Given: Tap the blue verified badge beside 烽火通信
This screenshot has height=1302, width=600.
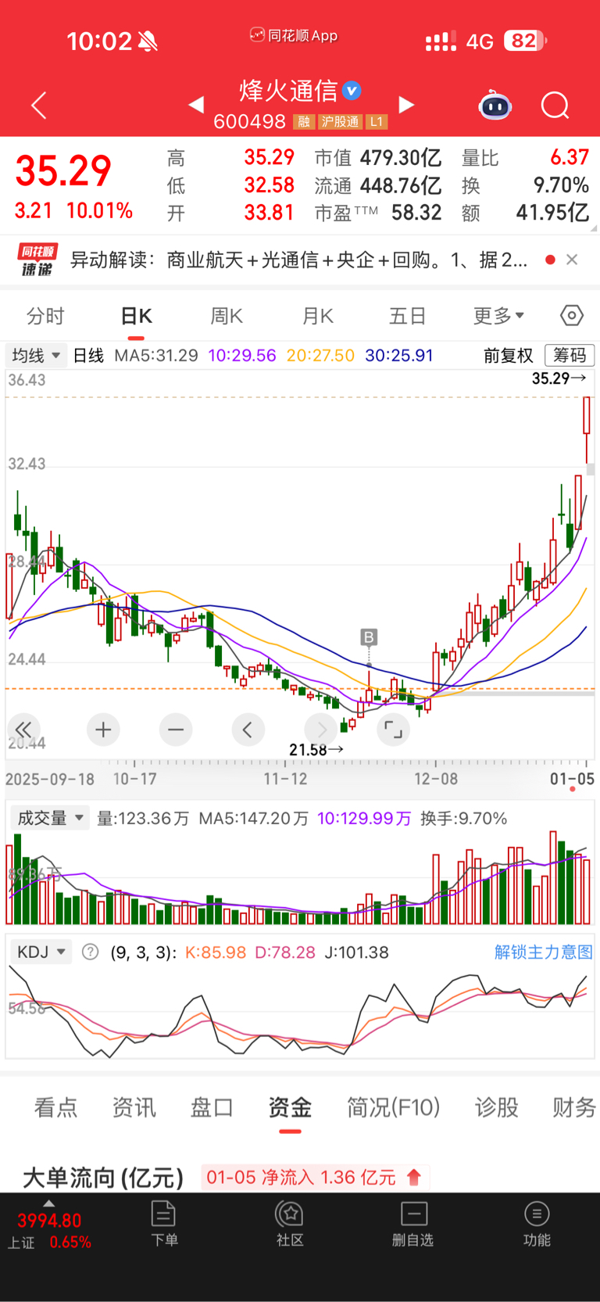Looking at the screenshot, I should pyautogui.click(x=352, y=91).
